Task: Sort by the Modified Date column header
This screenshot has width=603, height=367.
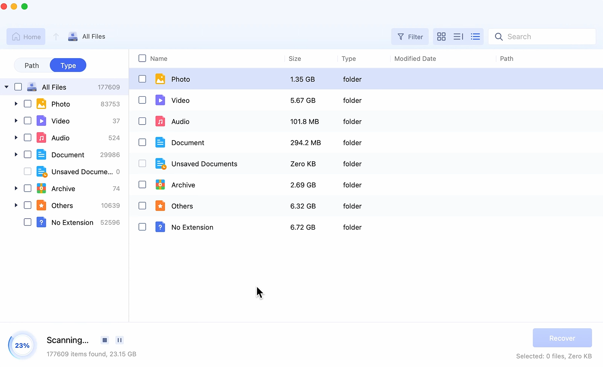Action: (x=415, y=59)
